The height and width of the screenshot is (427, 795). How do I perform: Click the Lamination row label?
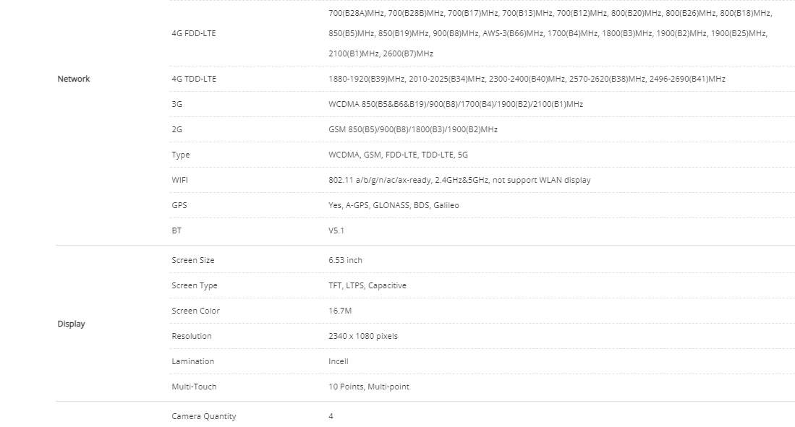(x=192, y=362)
